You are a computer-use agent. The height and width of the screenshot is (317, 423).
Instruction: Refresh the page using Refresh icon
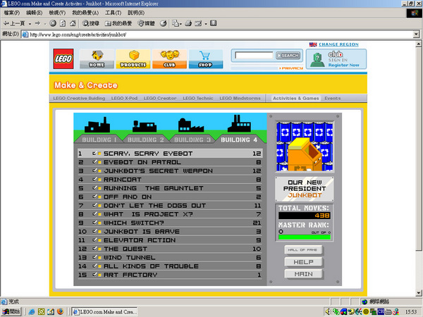(63, 23)
